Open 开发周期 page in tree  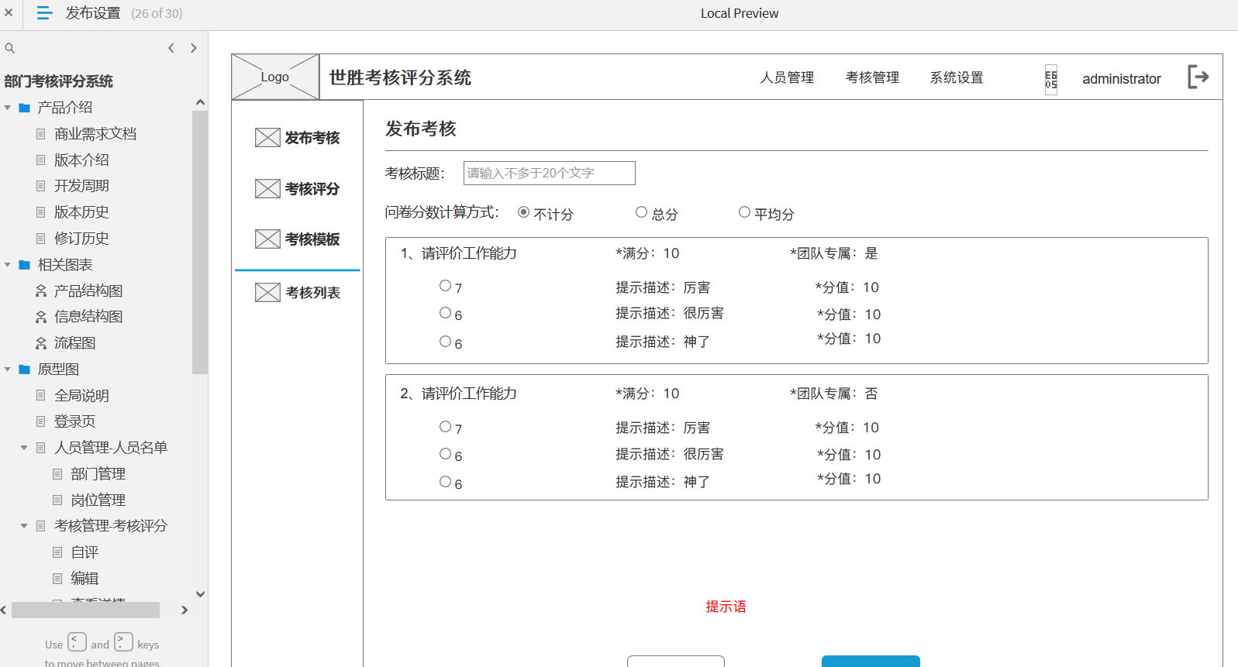point(81,186)
